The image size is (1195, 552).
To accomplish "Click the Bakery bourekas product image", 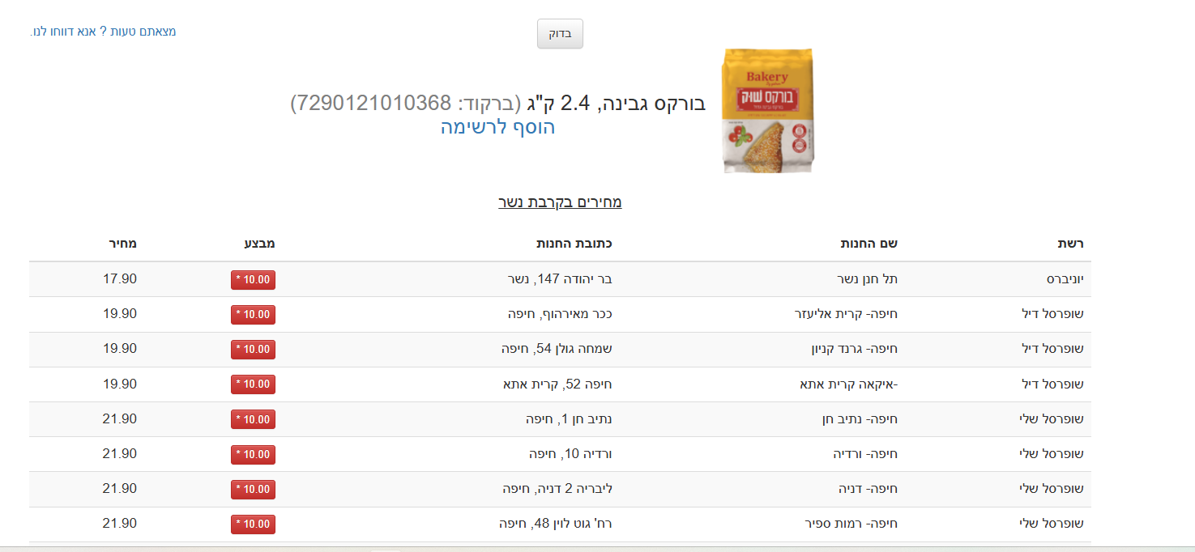I will 766,110.
